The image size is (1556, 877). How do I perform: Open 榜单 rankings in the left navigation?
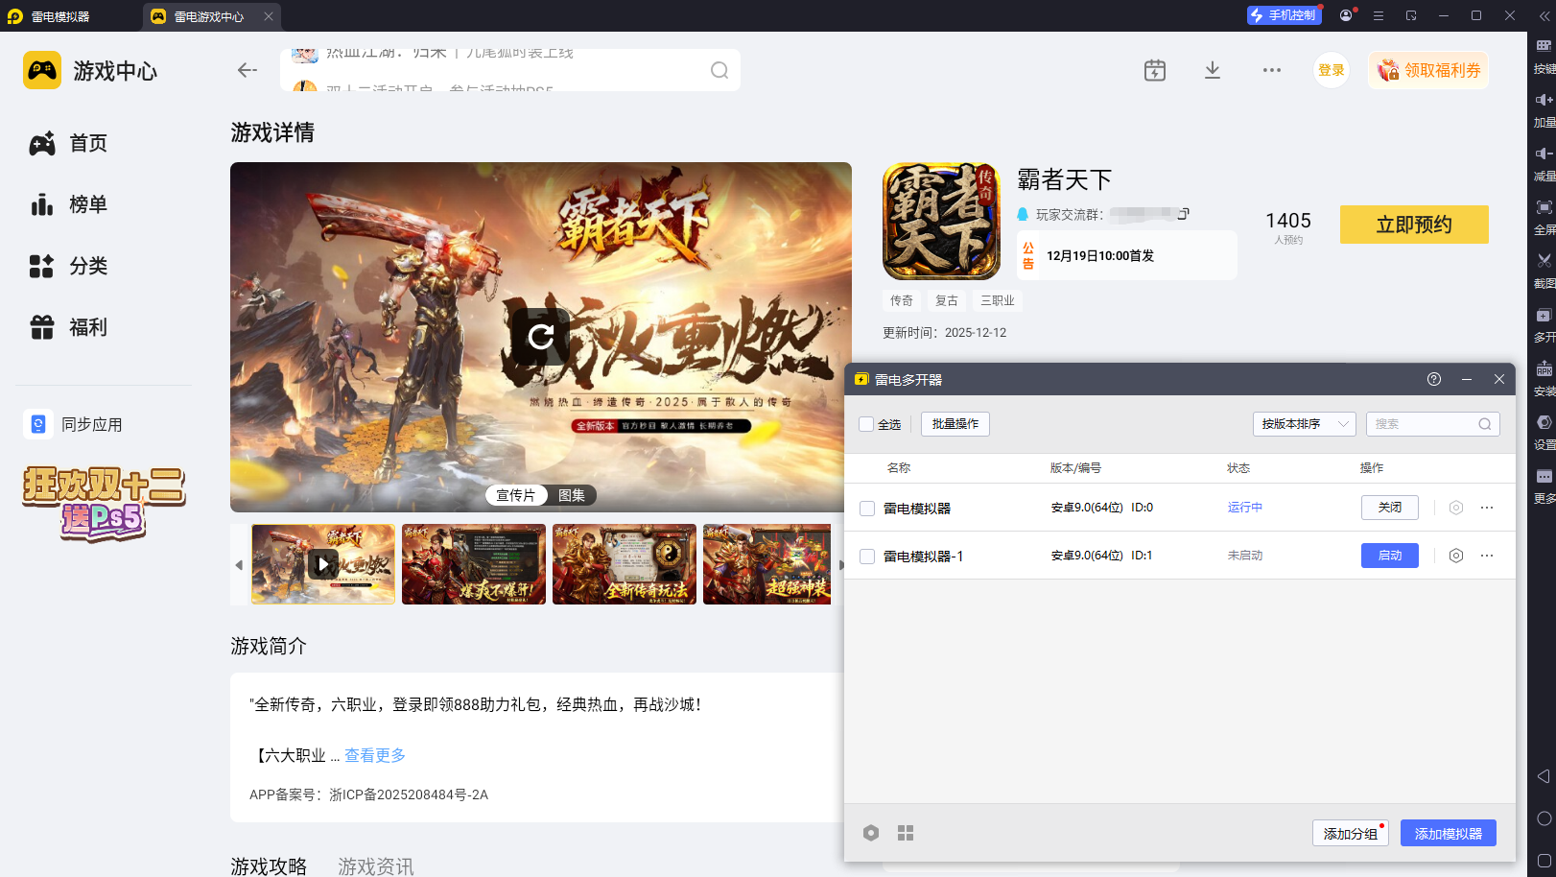69,204
